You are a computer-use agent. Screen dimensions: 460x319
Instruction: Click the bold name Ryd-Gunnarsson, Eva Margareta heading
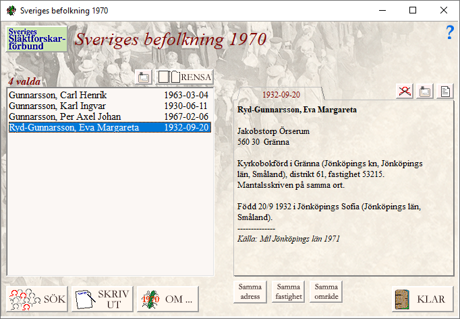[x=297, y=110]
